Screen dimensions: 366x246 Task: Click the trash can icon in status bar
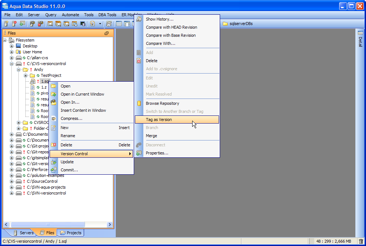coord(361,241)
